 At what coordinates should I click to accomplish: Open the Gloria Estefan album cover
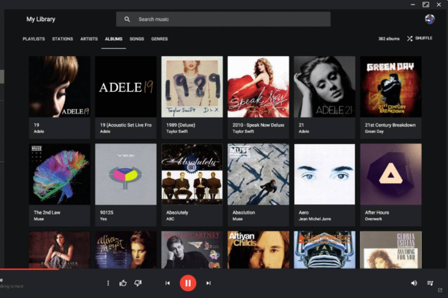pyautogui.click(x=391, y=250)
